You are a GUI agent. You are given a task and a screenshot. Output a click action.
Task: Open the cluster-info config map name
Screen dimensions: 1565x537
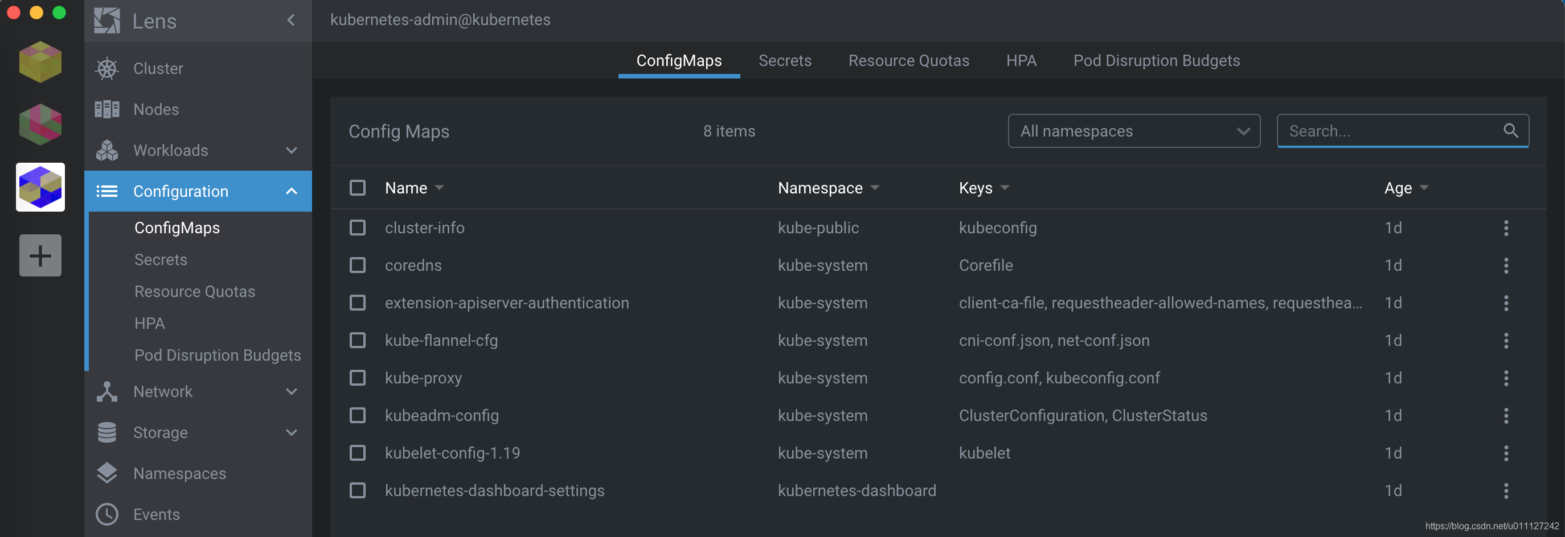click(425, 228)
